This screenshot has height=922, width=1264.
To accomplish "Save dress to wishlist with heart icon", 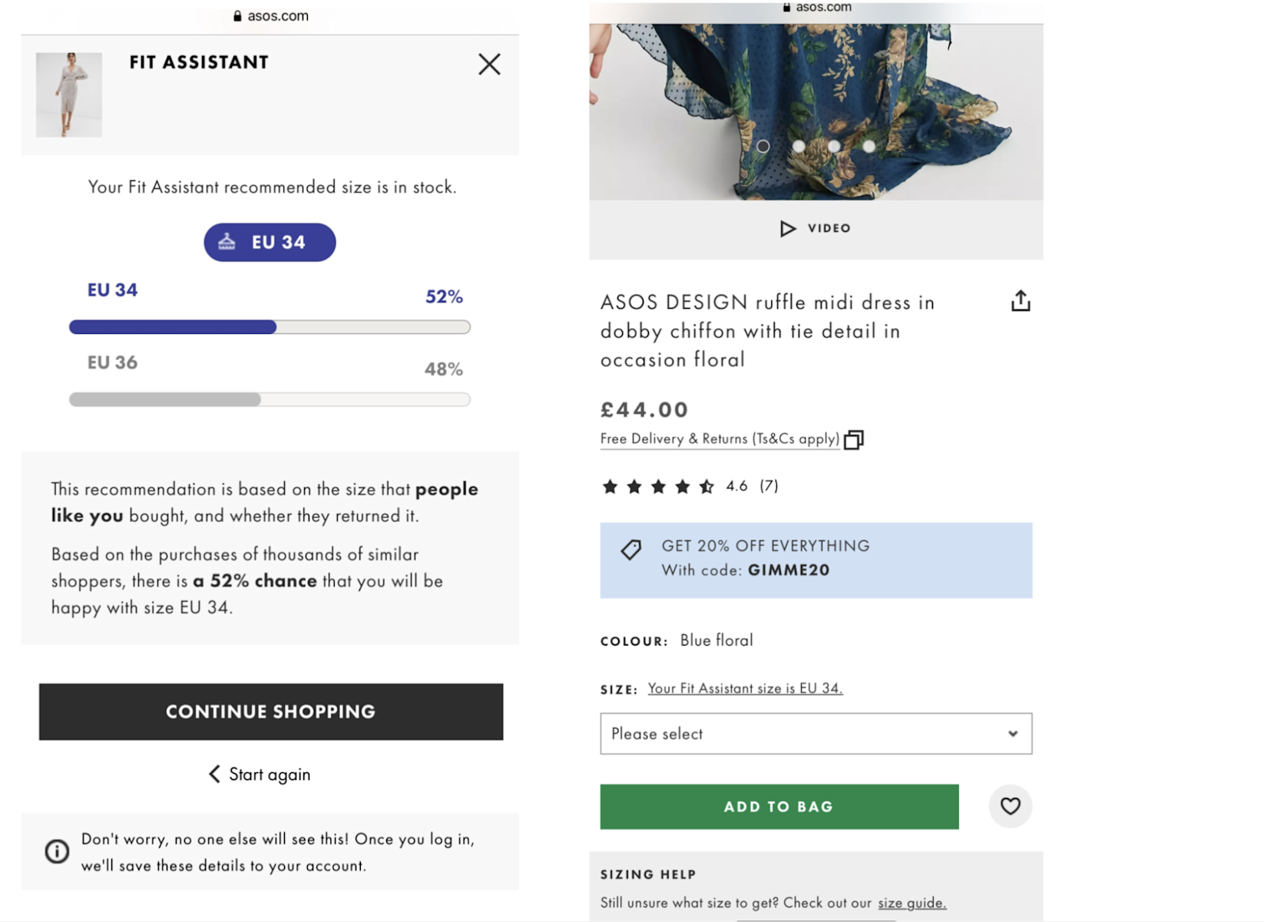I will [x=1010, y=806].
